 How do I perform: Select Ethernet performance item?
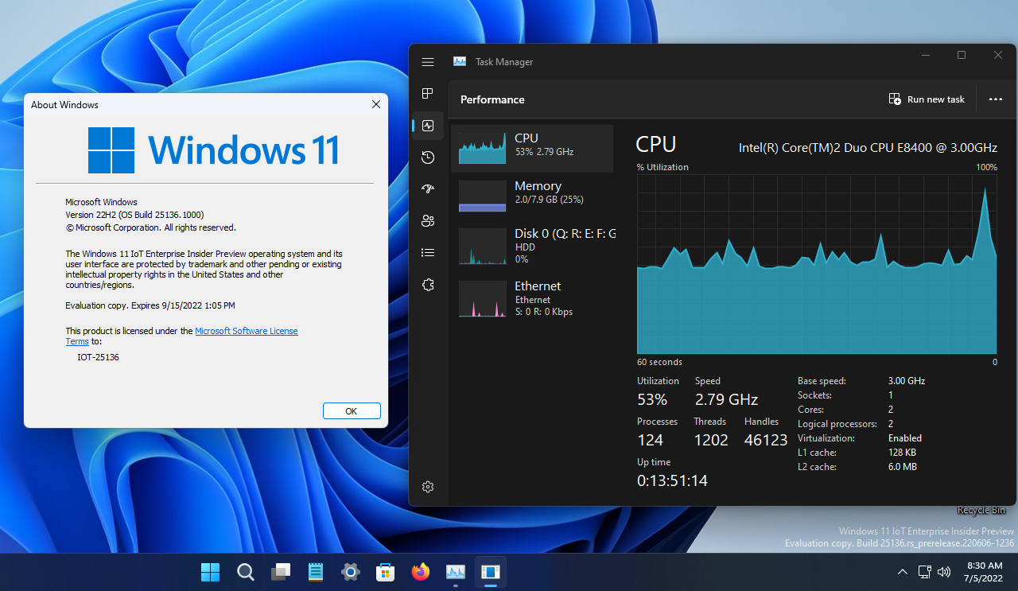[532, 298]
